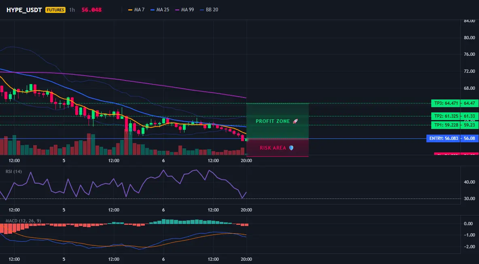Toggle the MA 7 legend item
The width and height of the screenshot is (479, 264).
point(136,10)
